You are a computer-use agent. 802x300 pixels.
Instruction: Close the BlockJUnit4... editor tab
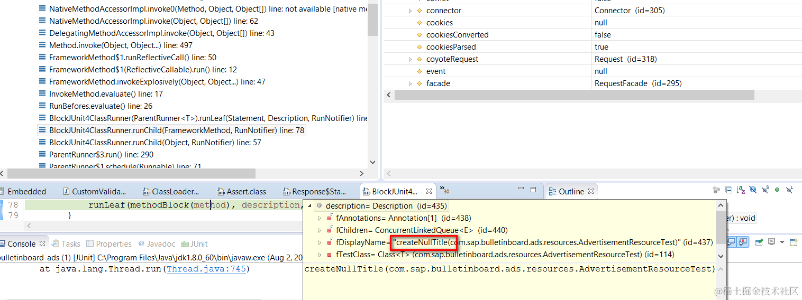point(429,192)
